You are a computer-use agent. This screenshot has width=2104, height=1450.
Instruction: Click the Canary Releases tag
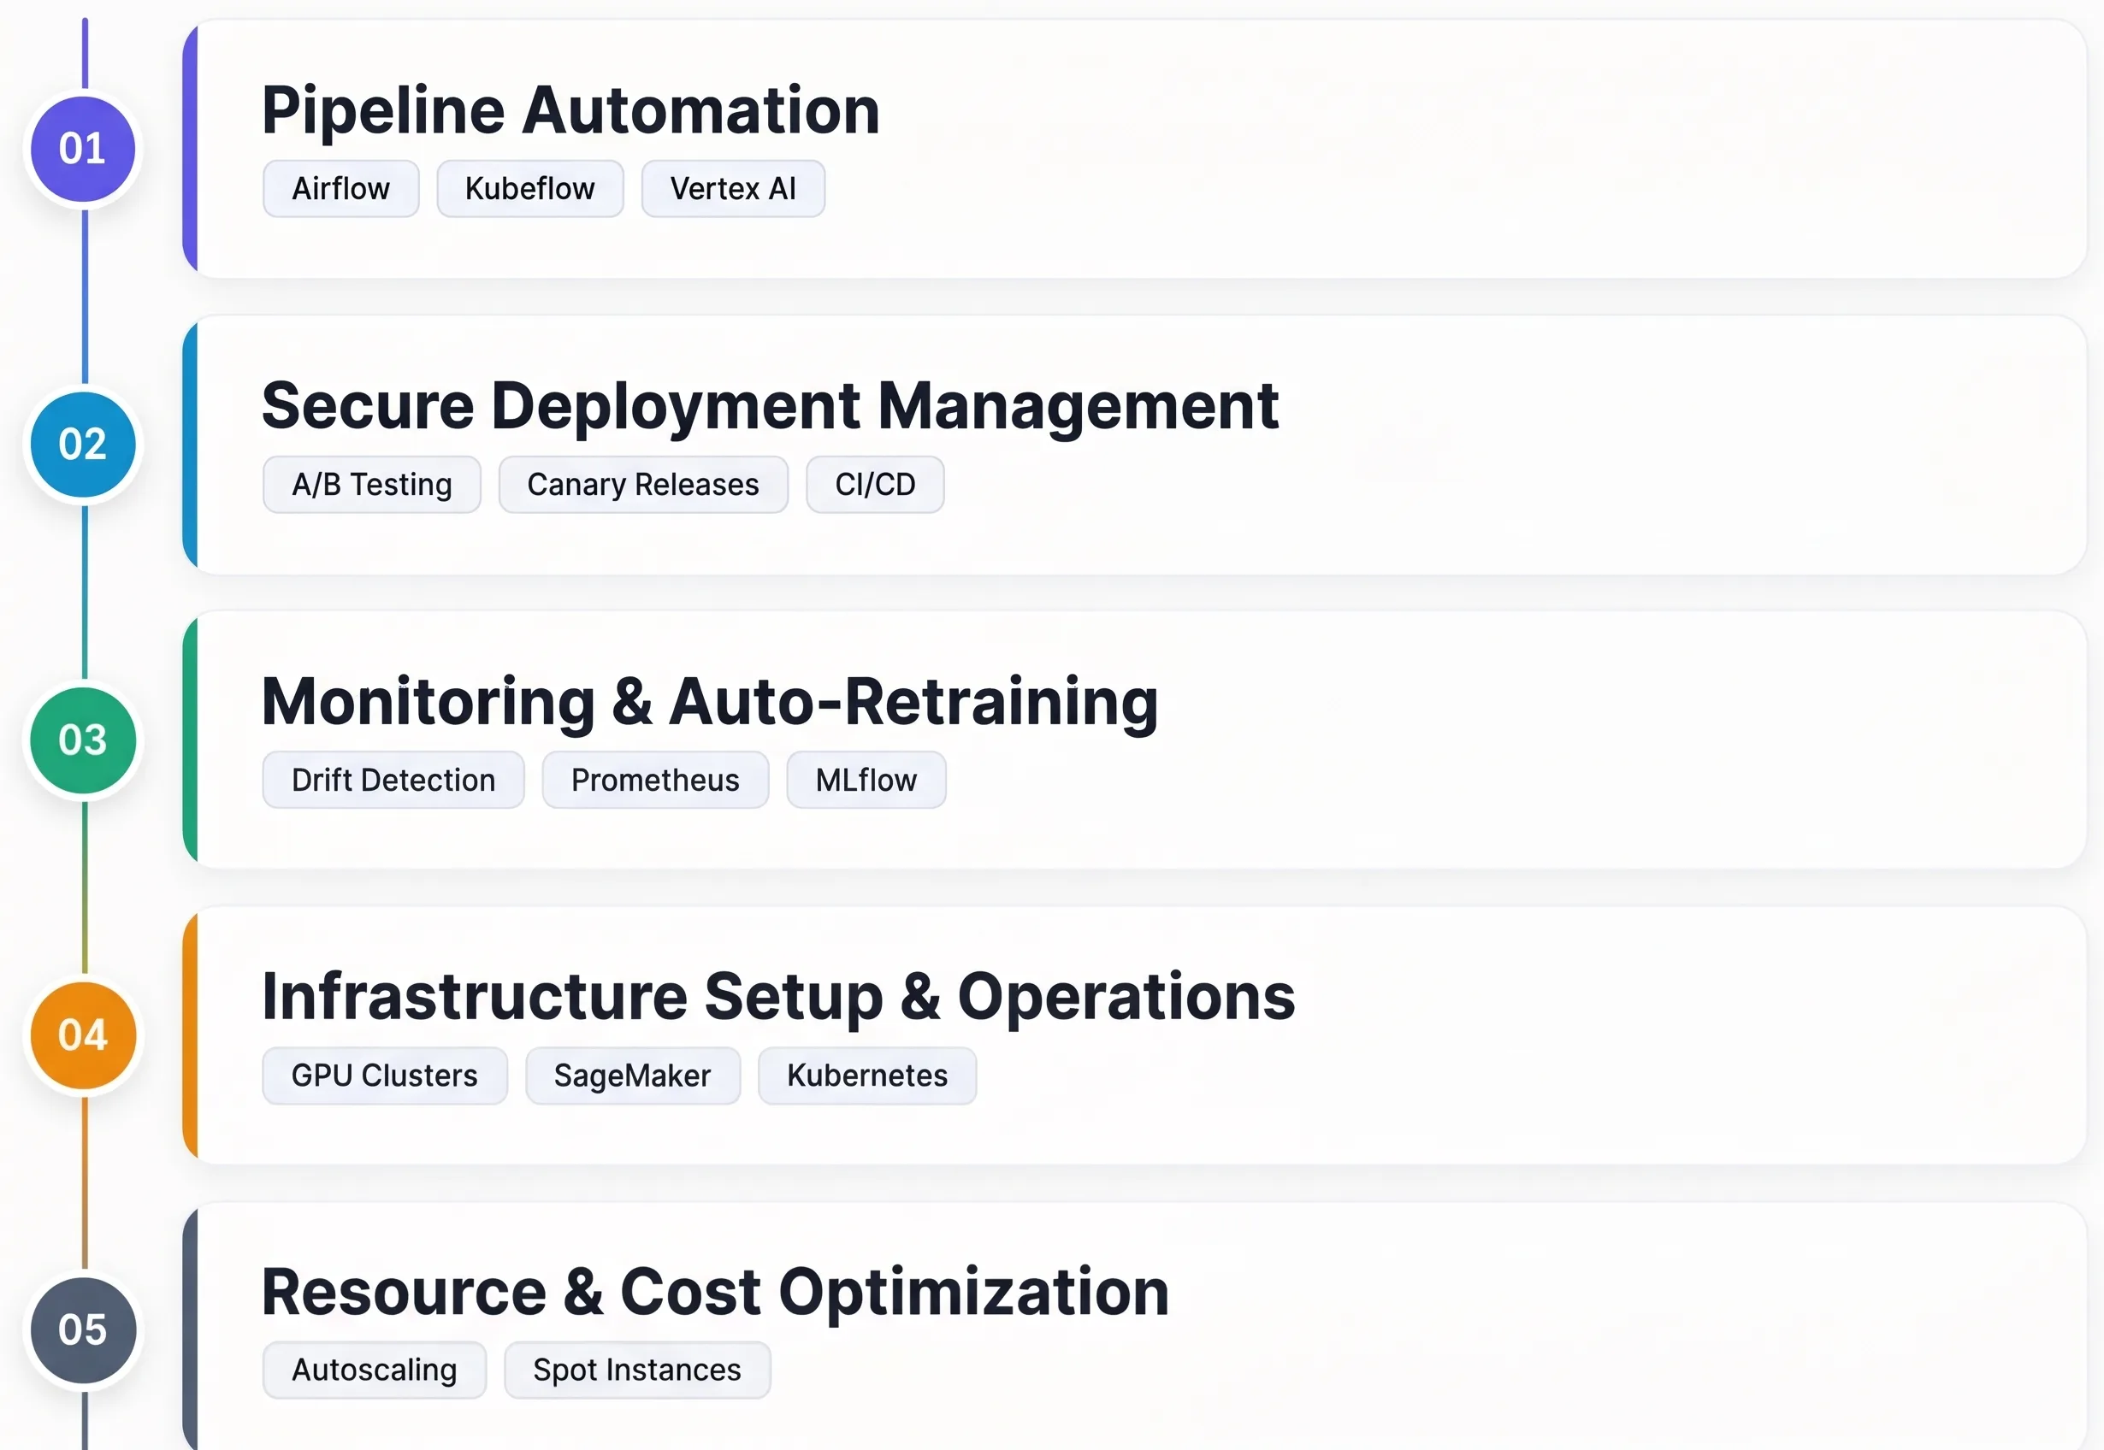[643, 484]
